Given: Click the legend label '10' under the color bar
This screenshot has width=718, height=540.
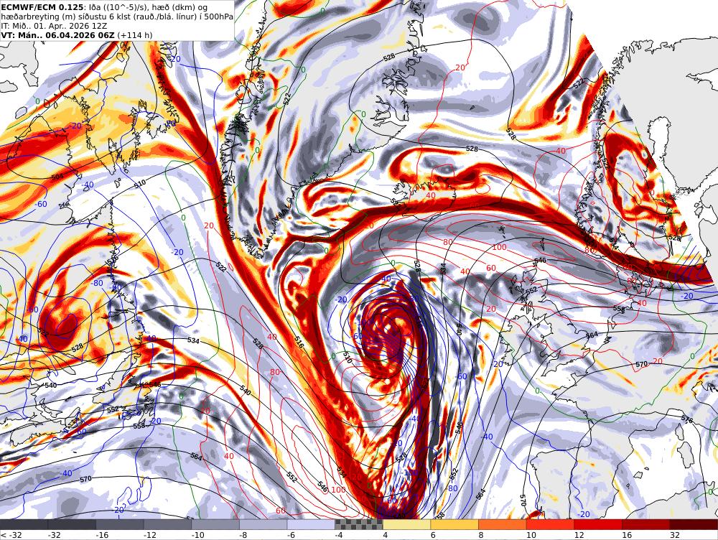Looking at the screenshot, I should tap(531, 535).
